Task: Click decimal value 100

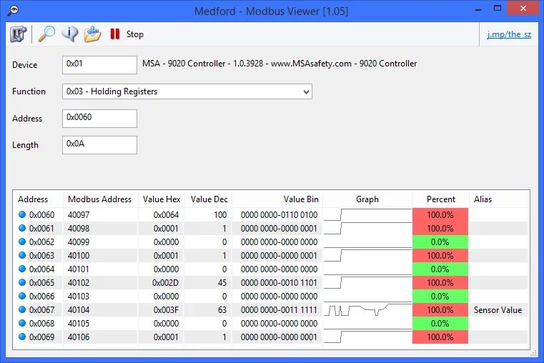Action: click(x=220, y=215)
